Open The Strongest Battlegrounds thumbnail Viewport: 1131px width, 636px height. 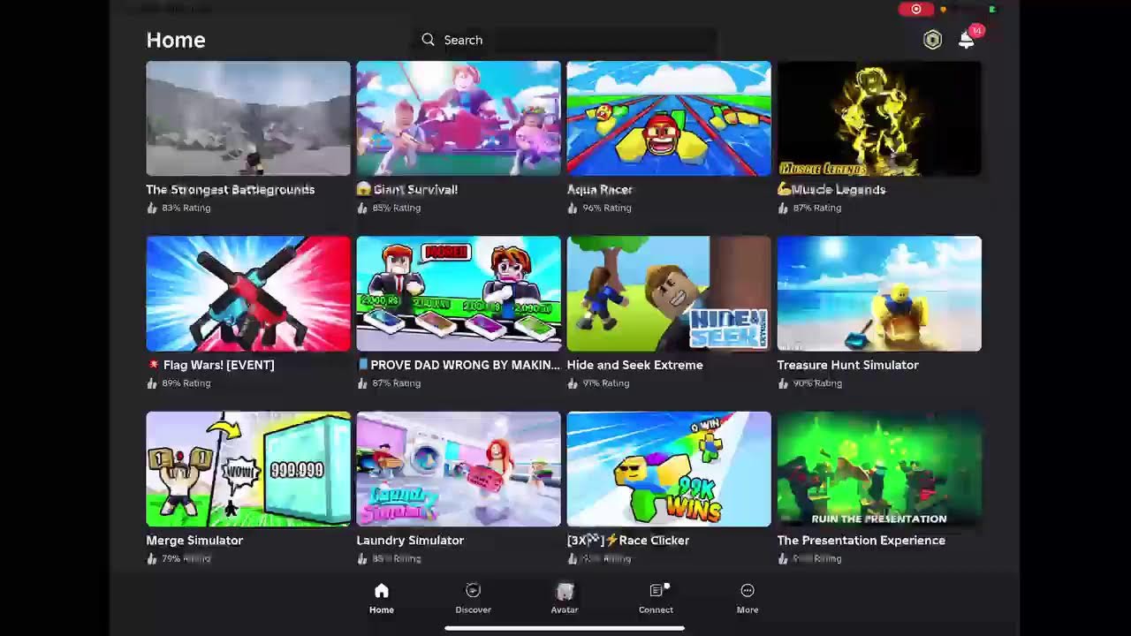[248, 118]
